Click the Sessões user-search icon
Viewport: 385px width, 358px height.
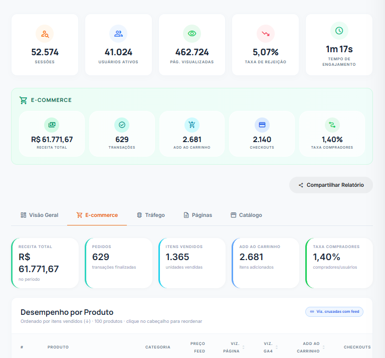(45, 34)
